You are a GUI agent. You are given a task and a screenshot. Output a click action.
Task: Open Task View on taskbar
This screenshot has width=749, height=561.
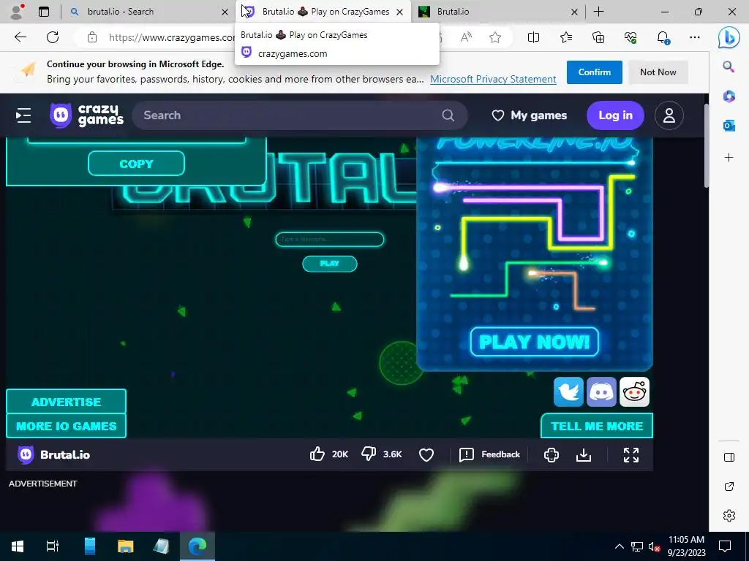point(52,546)
